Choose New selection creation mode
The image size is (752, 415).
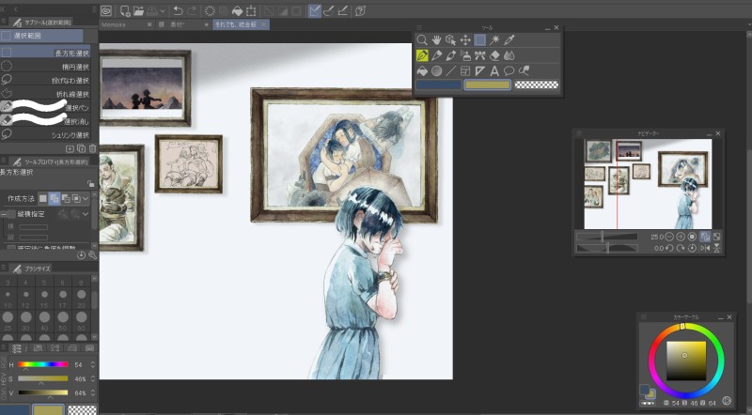[43, 198]
